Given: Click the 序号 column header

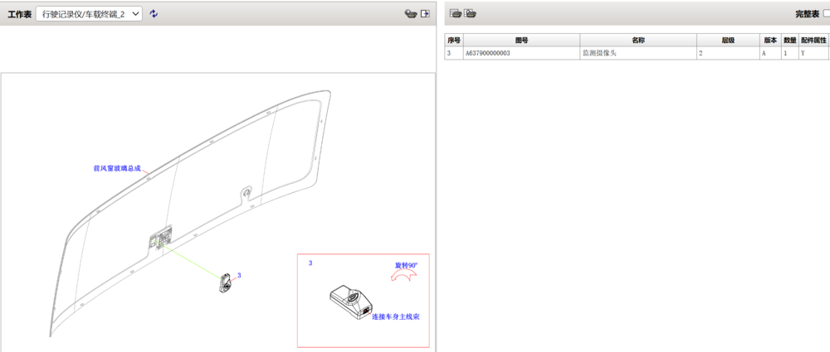Looking at the screenshot, I should (x=454, y=40).
